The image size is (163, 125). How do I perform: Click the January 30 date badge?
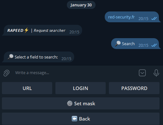81,5
